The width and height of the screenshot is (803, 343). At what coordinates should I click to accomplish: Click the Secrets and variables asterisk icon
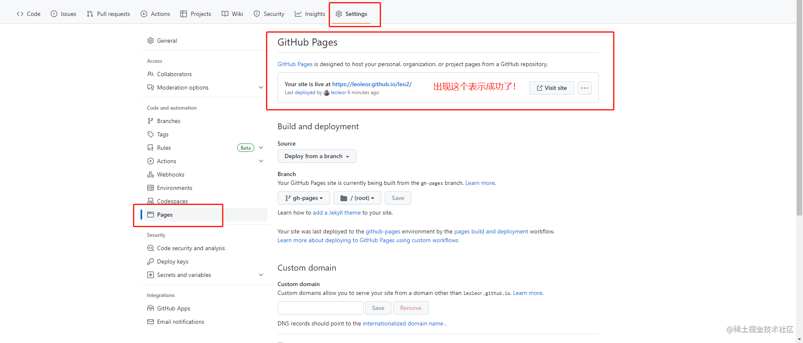pyautogui.click(x=151, y=275)
